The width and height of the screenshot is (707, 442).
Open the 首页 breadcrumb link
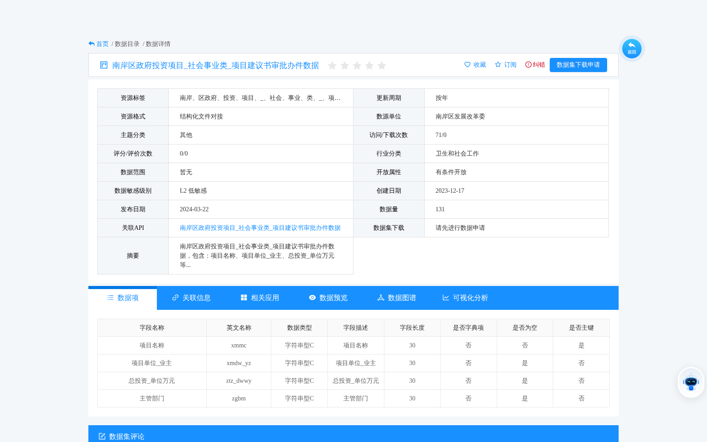click(103, 44)
